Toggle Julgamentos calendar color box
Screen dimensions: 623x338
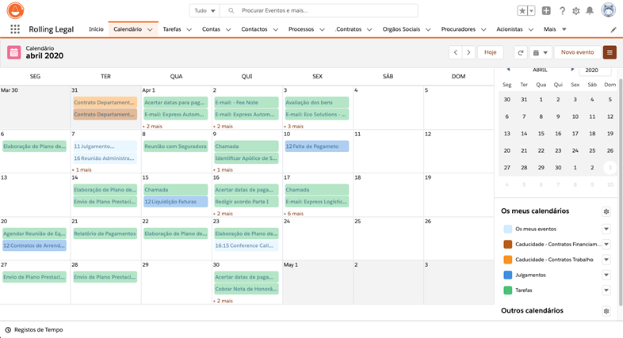coord(508,275)
